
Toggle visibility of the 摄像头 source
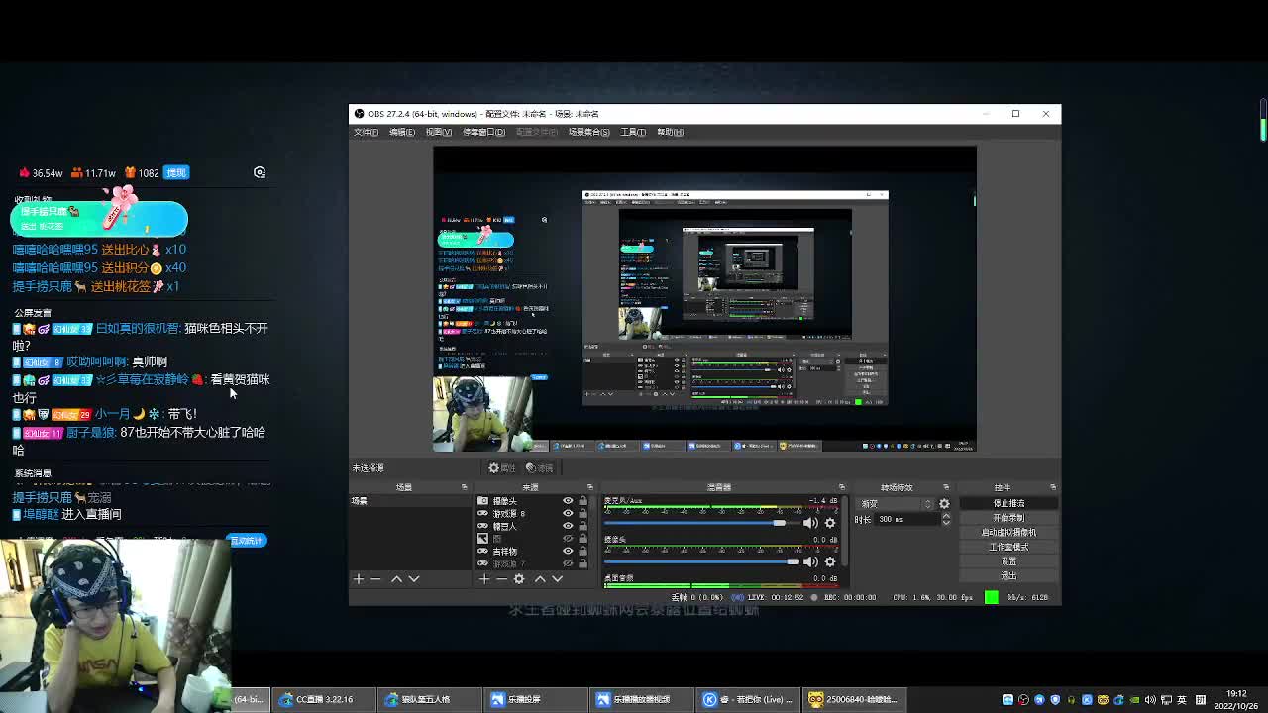pos(568,501)
